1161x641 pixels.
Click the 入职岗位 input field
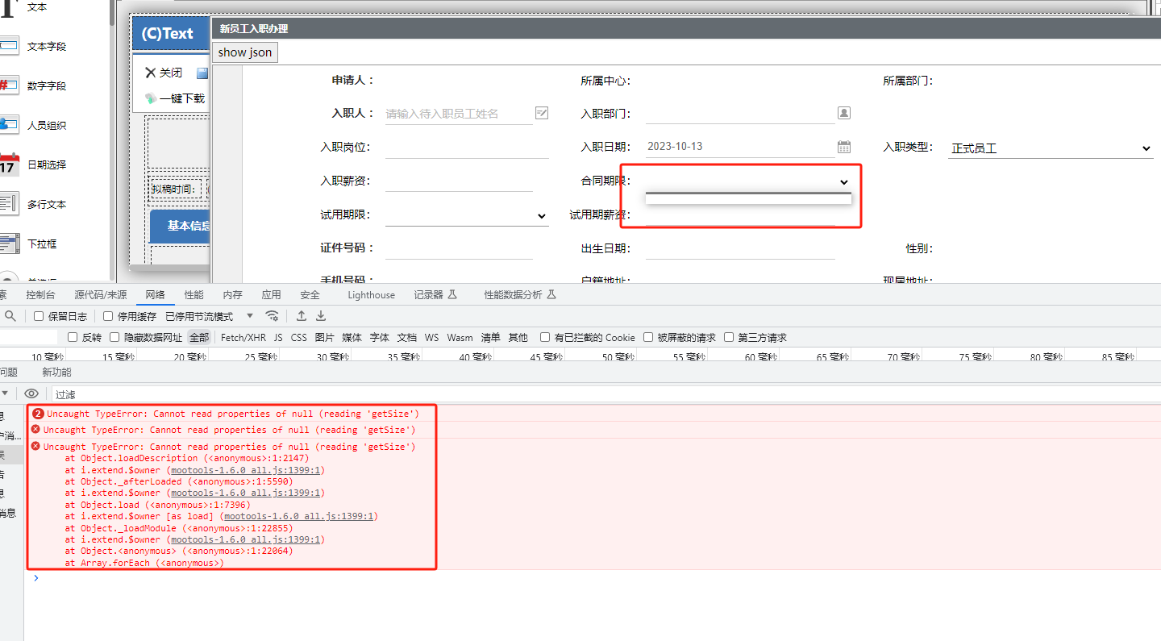point(467,148)
